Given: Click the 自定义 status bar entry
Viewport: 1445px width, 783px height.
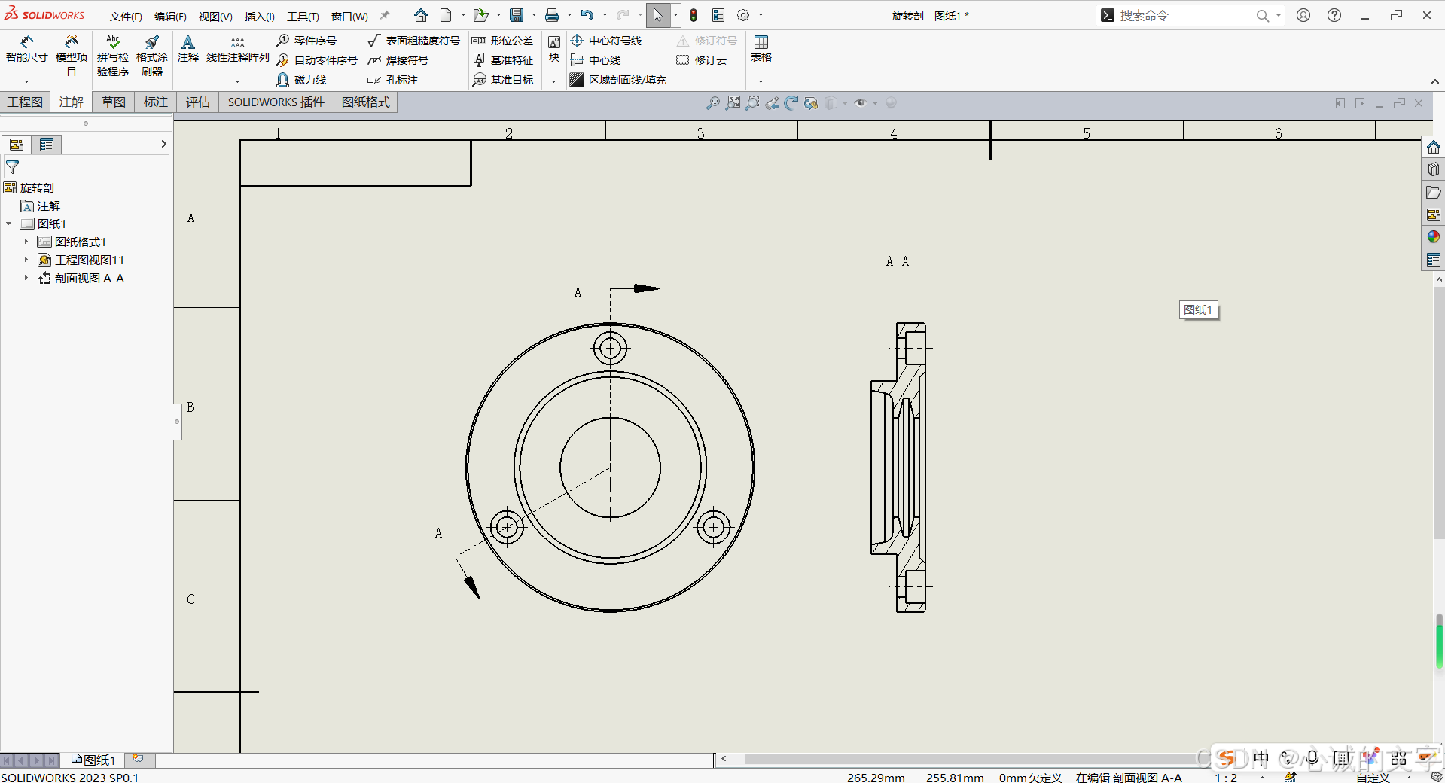Looking at the screenshot, I should pyautogui.click(x=1373, y=777).
